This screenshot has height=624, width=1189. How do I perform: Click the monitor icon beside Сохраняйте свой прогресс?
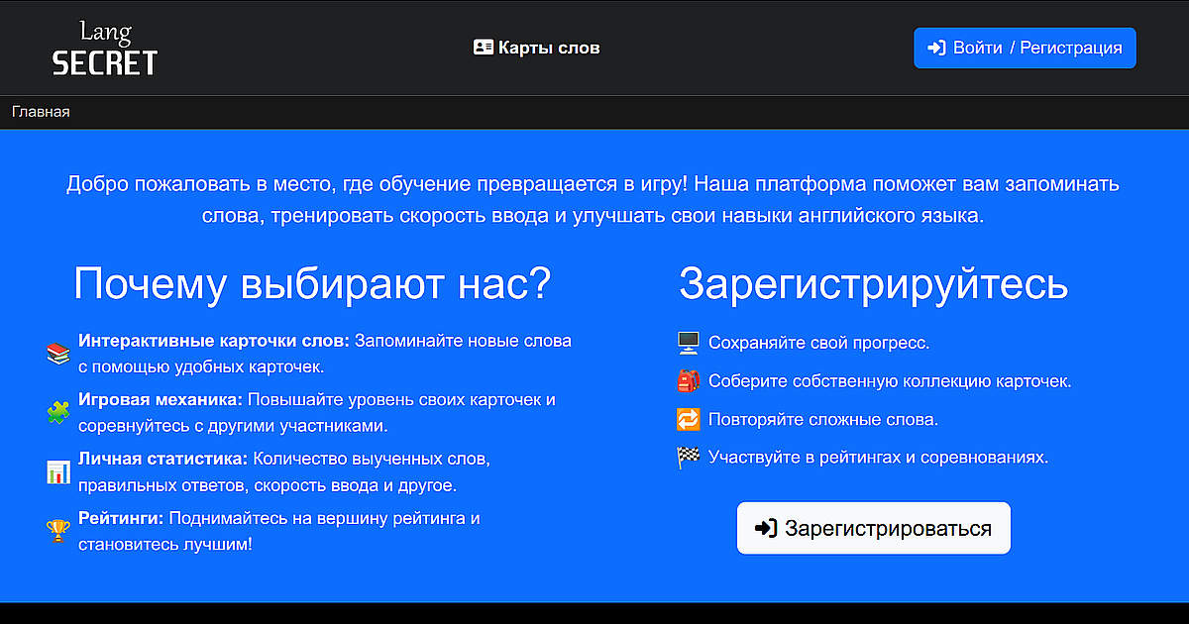pos(689,342)
